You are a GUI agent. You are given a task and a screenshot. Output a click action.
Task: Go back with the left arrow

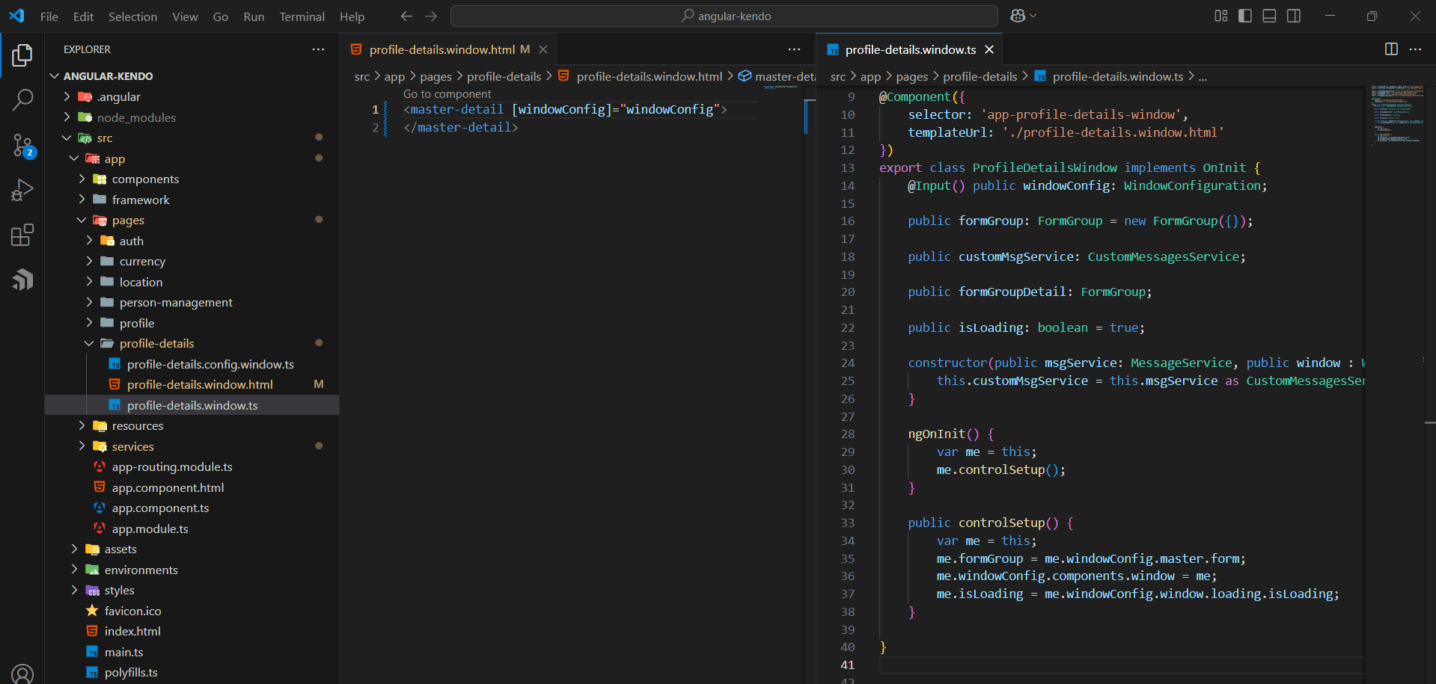click(x=406, y=16)
